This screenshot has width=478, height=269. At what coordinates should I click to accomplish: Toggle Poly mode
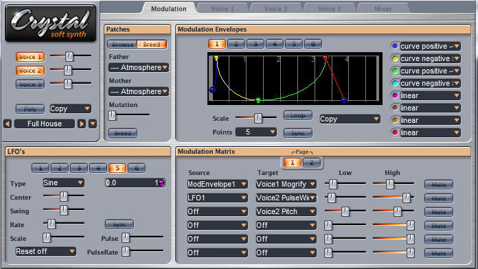[30, 108]
